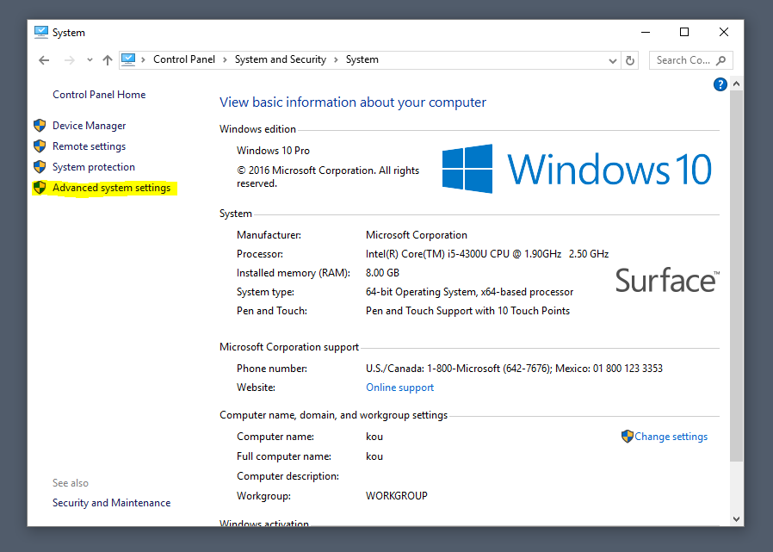The width and height of the screenshot is (773, 552).
Task: Click the search magnifier icon
Action: click(720, 60)
